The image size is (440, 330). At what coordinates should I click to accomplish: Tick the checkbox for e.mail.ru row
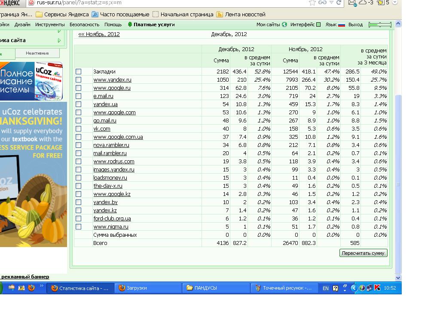pyautogui.click(x=79, y=96)
